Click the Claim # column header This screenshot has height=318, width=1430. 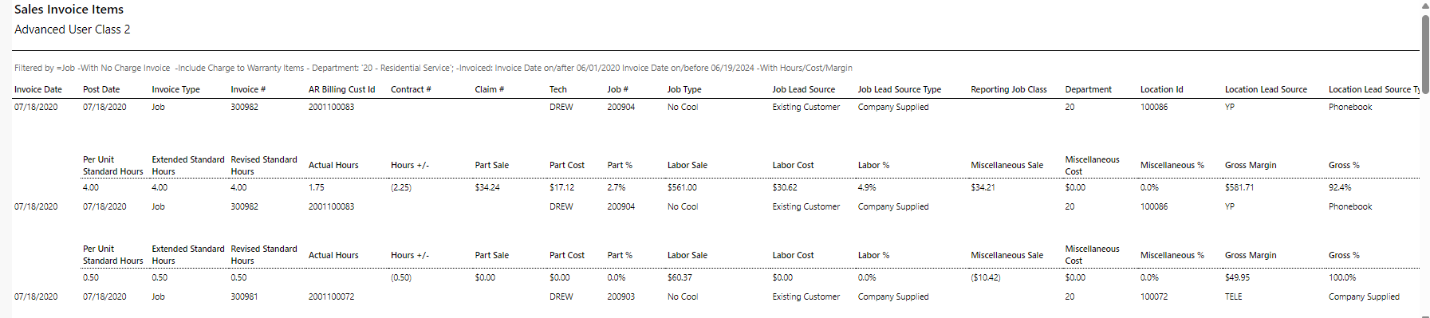490,89
